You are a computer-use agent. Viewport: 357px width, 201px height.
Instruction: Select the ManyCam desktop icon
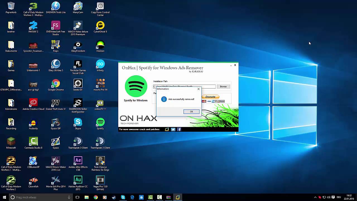tap(78, 8)
